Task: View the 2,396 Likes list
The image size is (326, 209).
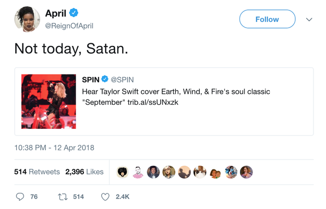Action: click(x=84, y=172)
